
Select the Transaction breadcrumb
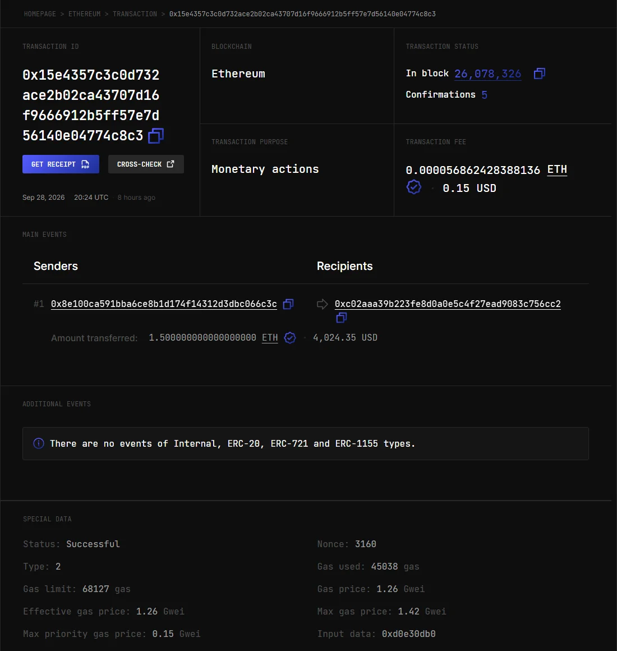click(135, 13)
